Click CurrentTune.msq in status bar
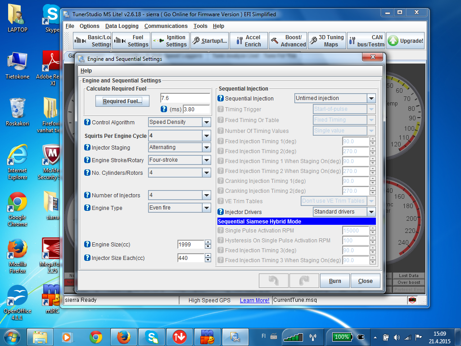 [x=295, y=300]
